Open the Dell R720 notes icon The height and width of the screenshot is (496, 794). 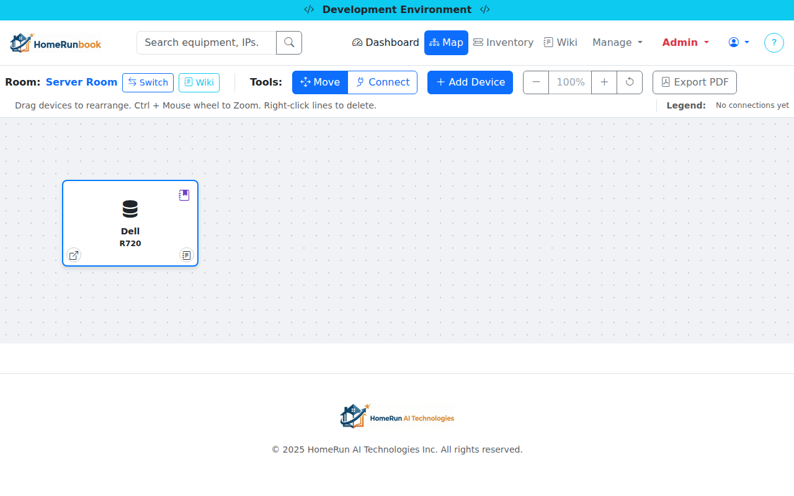coord(186,255)
